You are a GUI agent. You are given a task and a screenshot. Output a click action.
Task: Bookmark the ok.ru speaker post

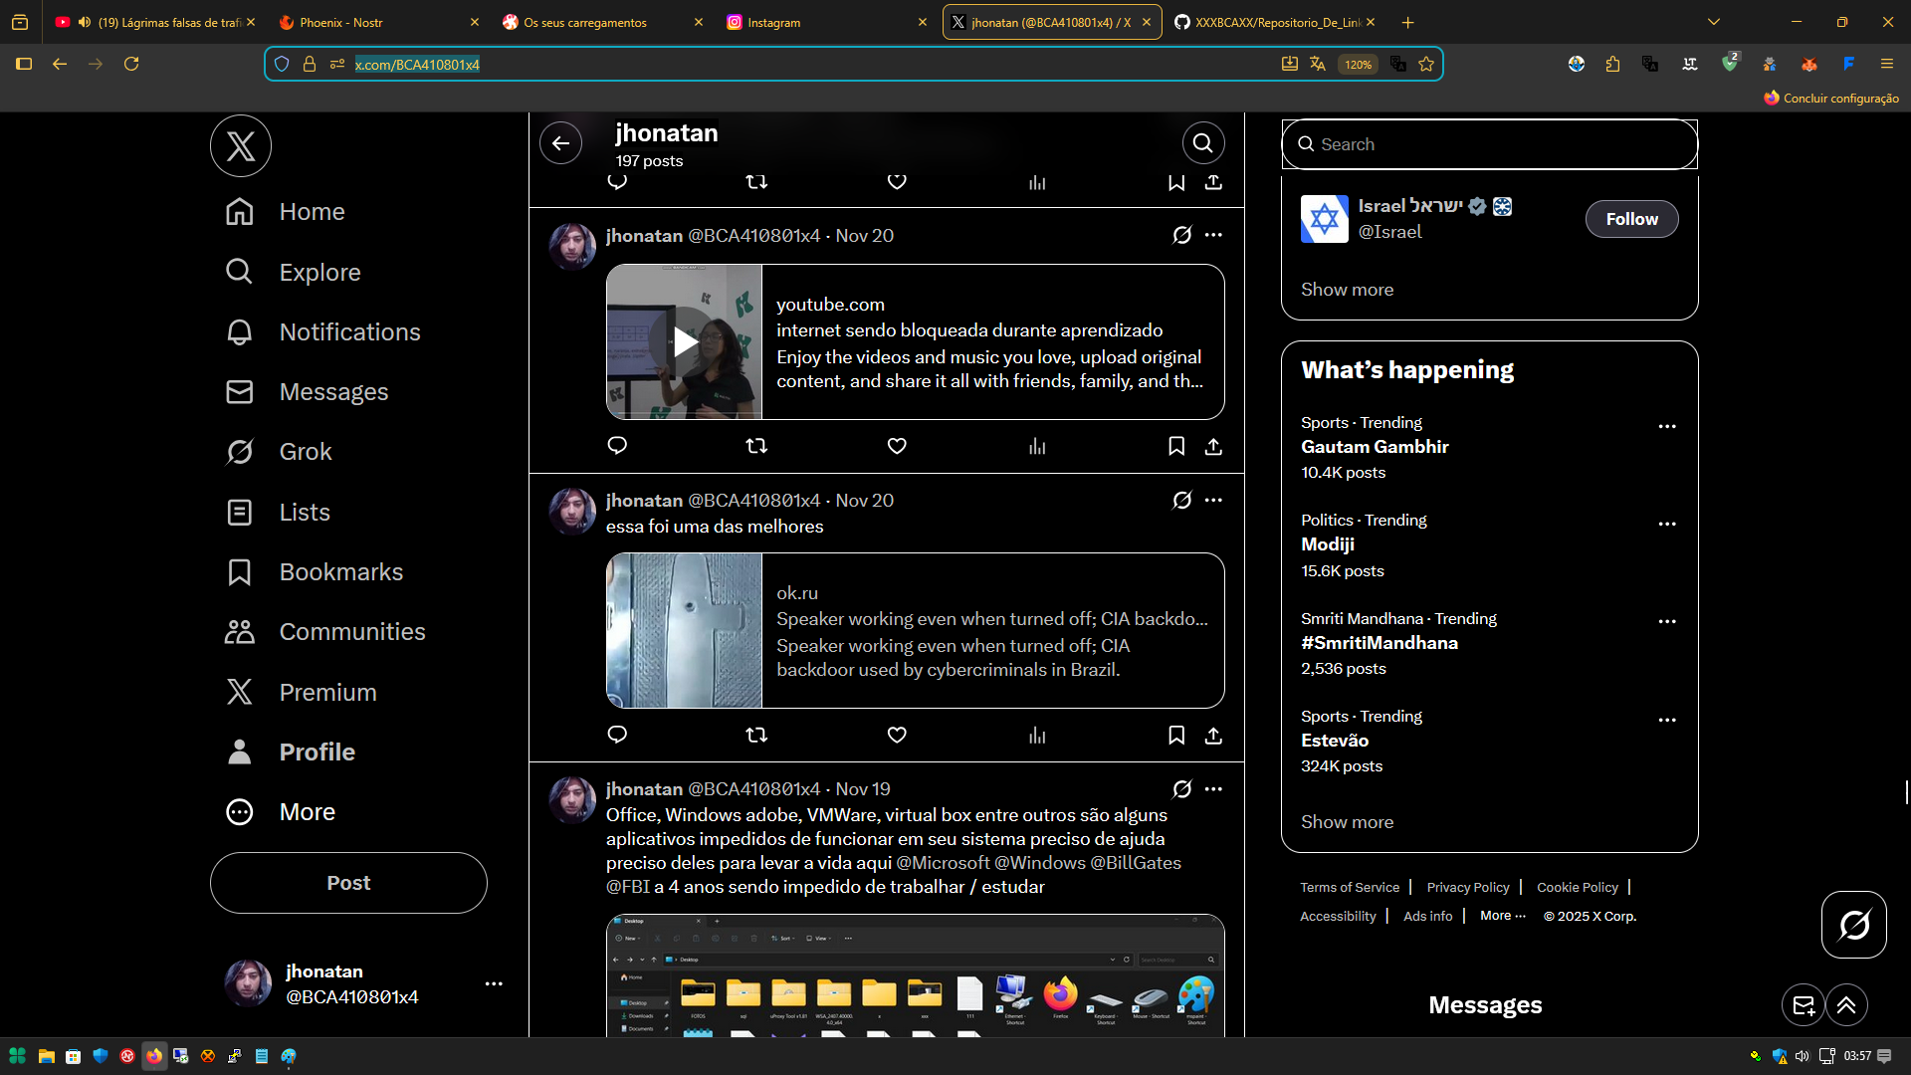(1175, 736)
